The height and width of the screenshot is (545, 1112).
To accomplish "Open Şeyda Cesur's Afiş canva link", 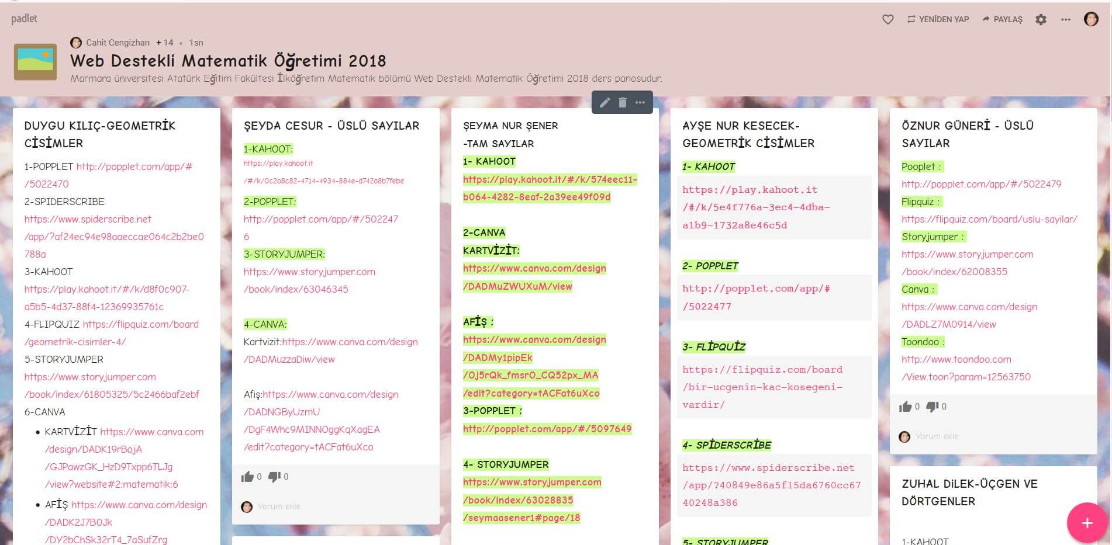I will pos(321,421).
